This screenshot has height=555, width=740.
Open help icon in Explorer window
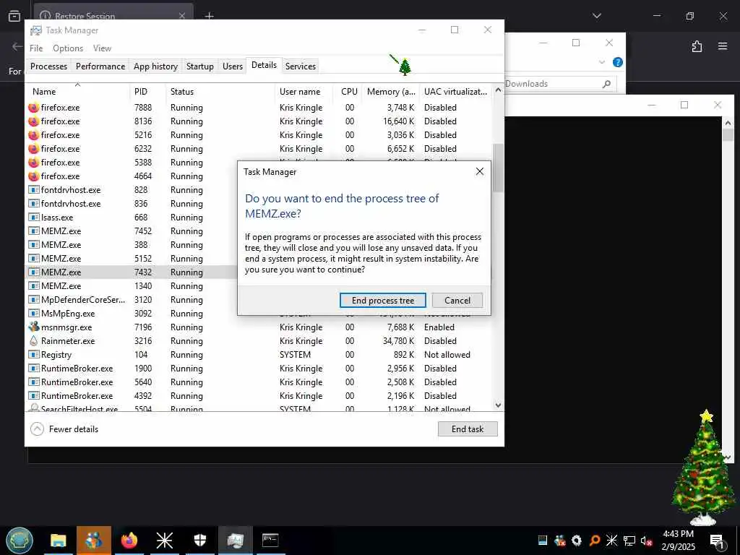[617, 62]
